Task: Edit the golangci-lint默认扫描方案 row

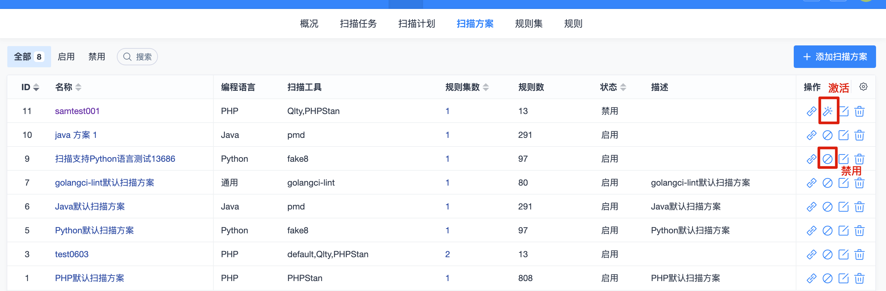Action: 843,183
